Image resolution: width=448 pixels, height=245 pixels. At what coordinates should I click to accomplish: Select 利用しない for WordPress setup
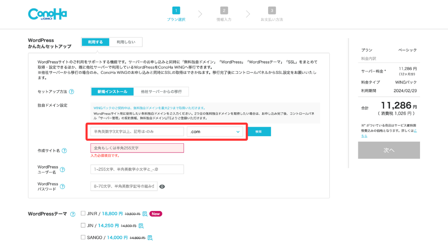[x=126, y=42]
